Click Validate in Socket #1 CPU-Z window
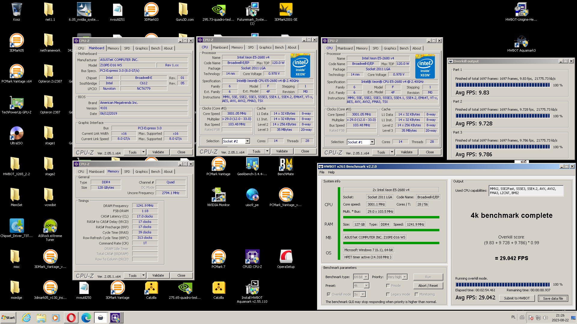Image resolution: width=577 pixels, height=324 pixels. point(407,152)
